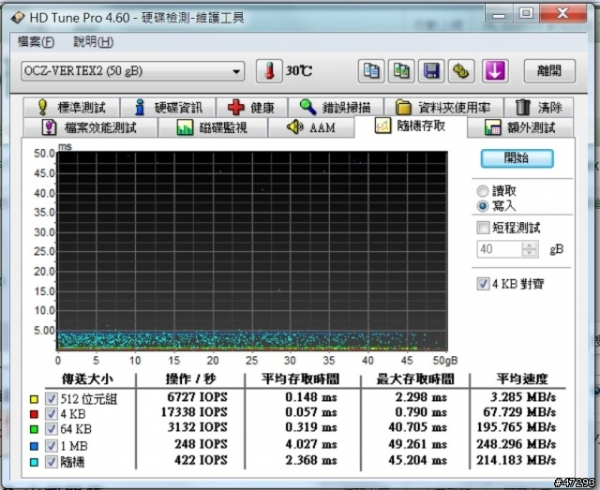Click the 422 IOPS value
The width and height of the screenshot is (600, 490).
(201, 460)
